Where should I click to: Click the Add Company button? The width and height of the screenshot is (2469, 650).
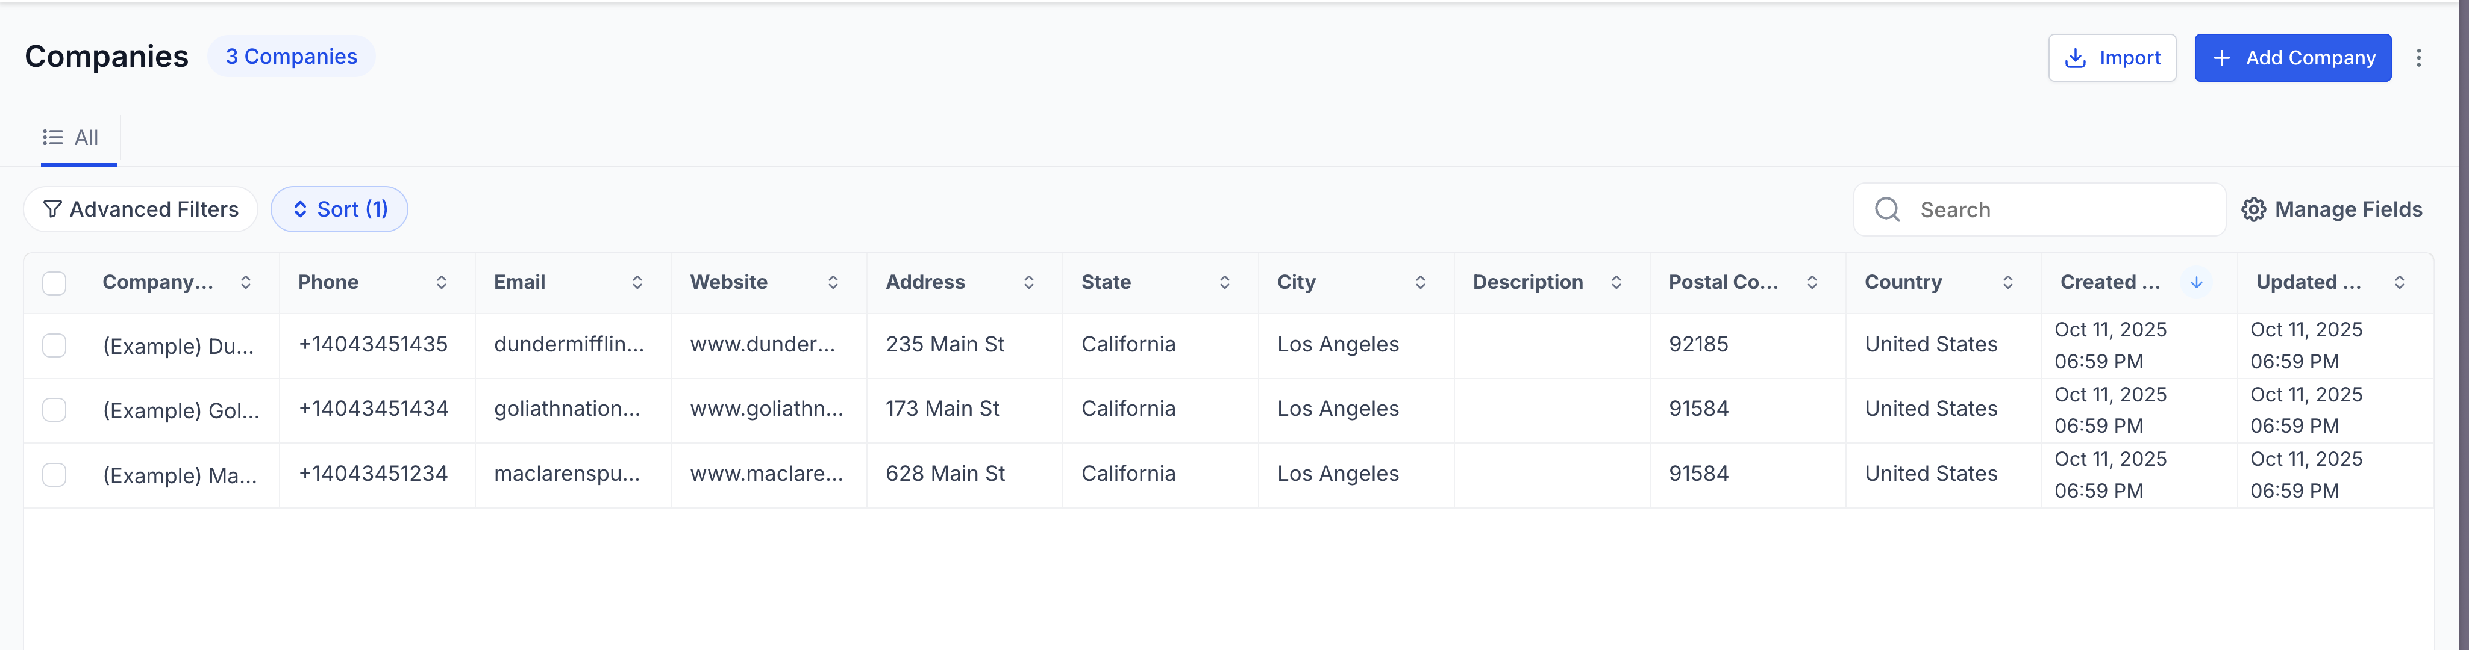tap(2292, 57)
